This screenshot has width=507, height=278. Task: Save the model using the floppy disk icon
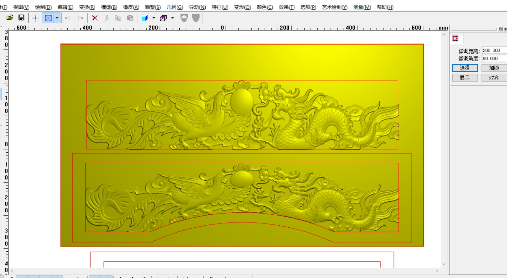click(x=21, y=18)
